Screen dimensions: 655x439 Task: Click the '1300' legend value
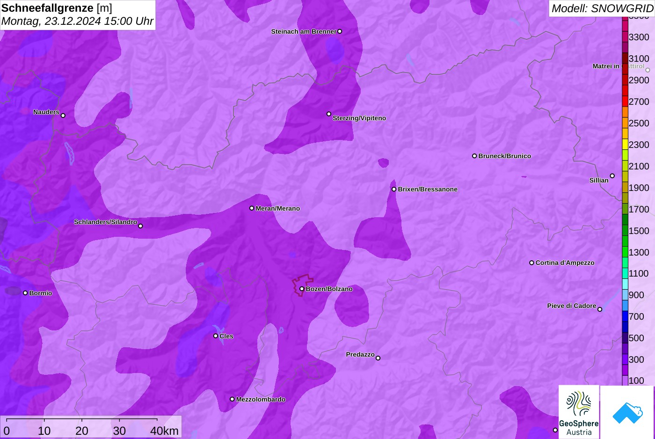(639, 252)
